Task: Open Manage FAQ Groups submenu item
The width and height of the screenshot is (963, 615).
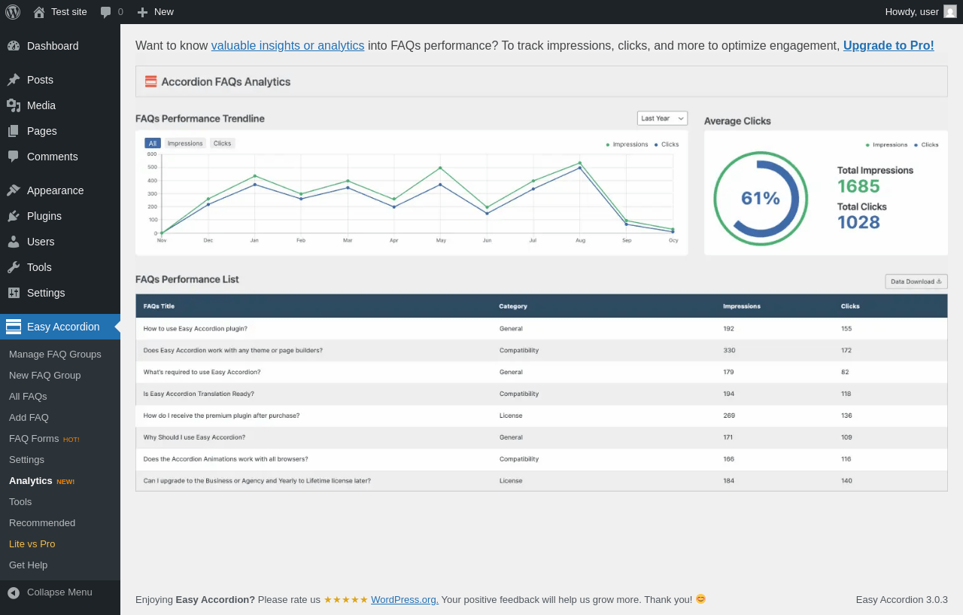Action: pyautogui.click(x=55, y=354)
